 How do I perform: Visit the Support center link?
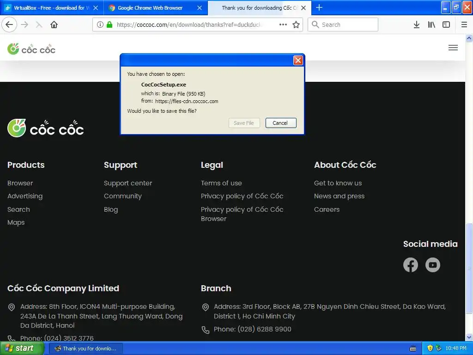coord(128,183)
